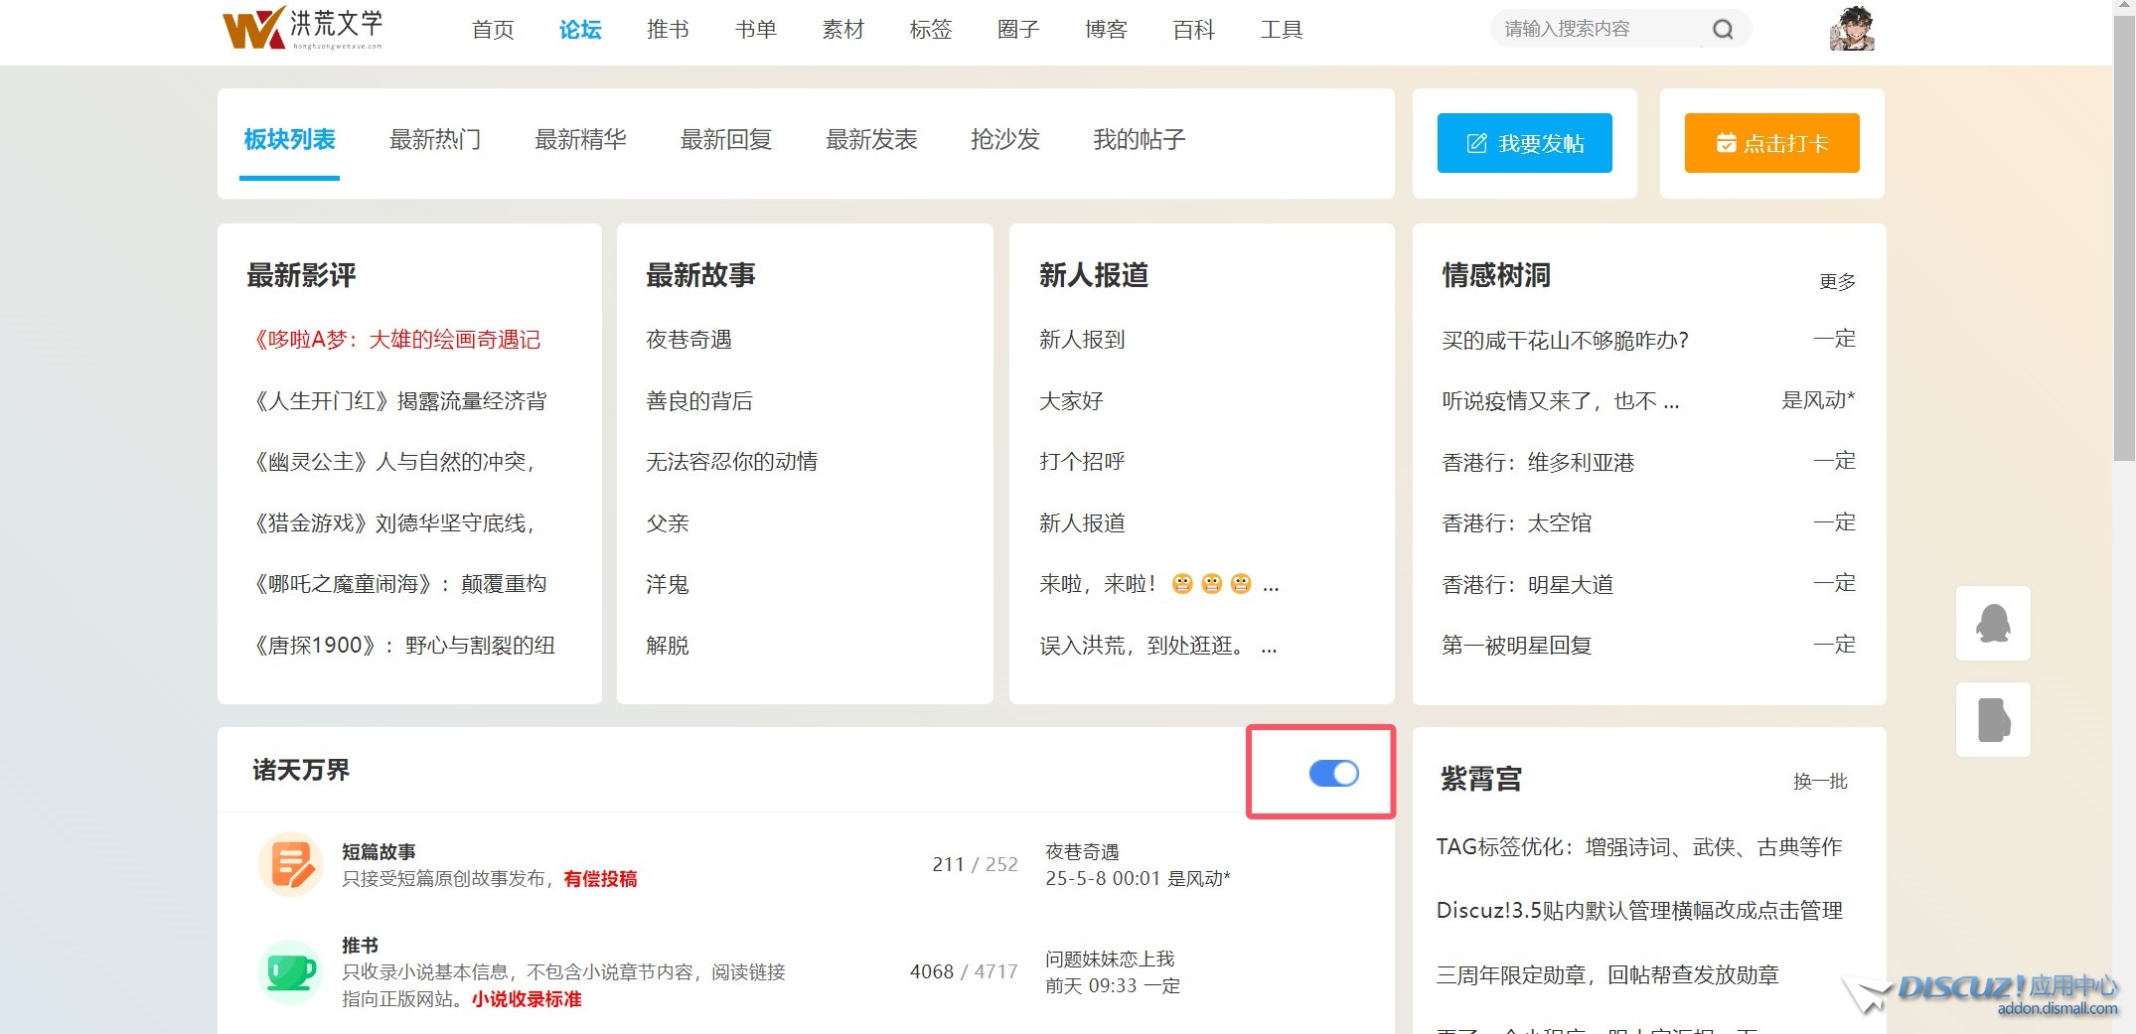Click the 我要发帖 button
This screenshot has height=1034, width=2136.
[x=1524, y=143]
